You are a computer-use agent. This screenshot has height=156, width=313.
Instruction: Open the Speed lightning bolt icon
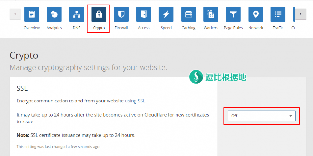click(166, 14)
